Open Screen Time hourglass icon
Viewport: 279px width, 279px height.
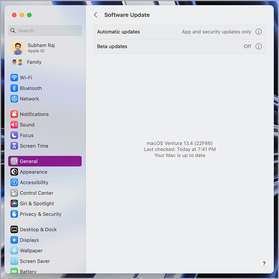coord(14,146)
